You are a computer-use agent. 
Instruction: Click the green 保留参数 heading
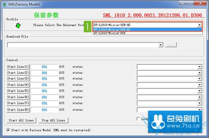(46, 15)
